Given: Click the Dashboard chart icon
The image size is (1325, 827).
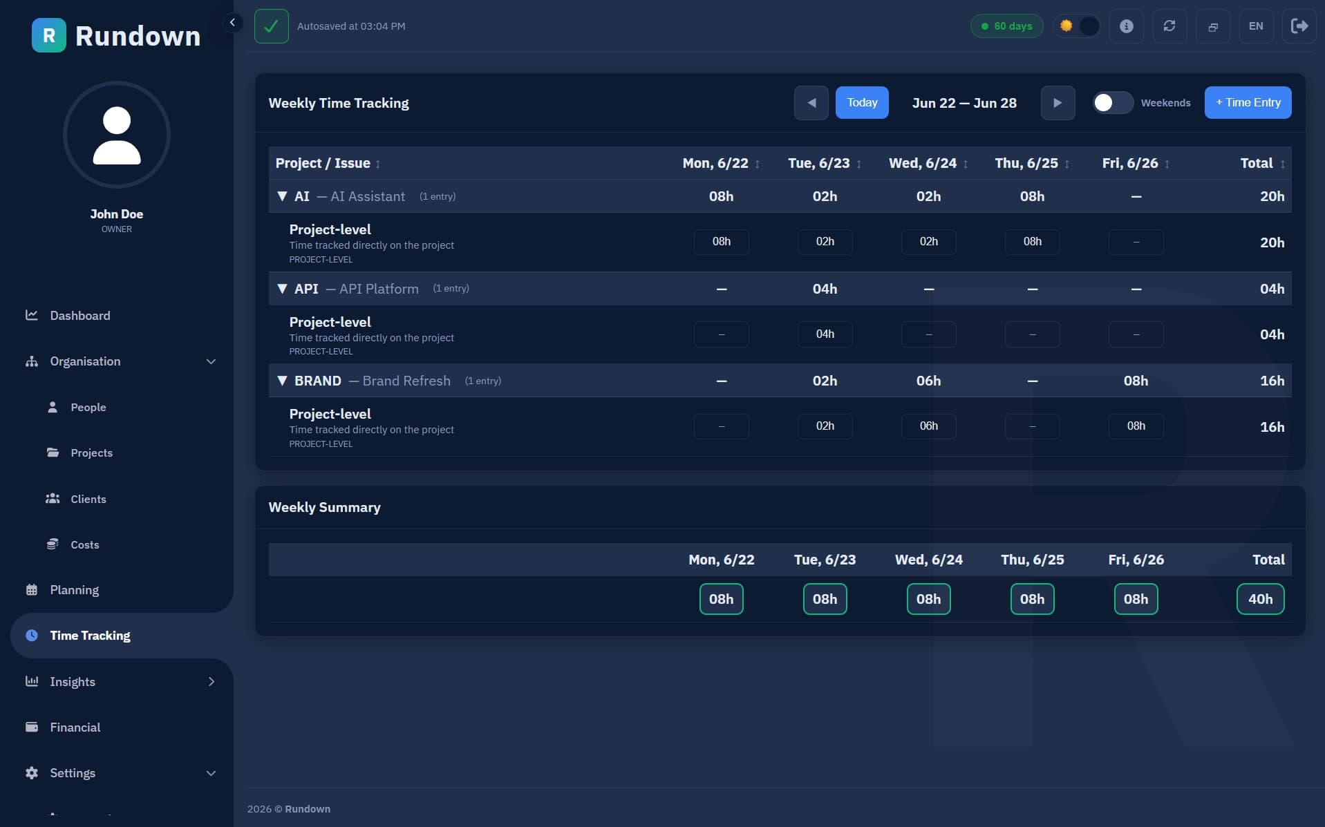Looking at the screenshot, I should (x=32, y=315).
